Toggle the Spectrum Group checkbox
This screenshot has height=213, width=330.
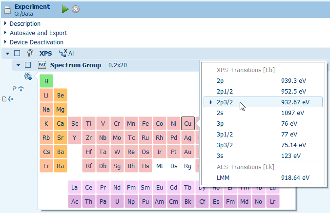point(28,65)
